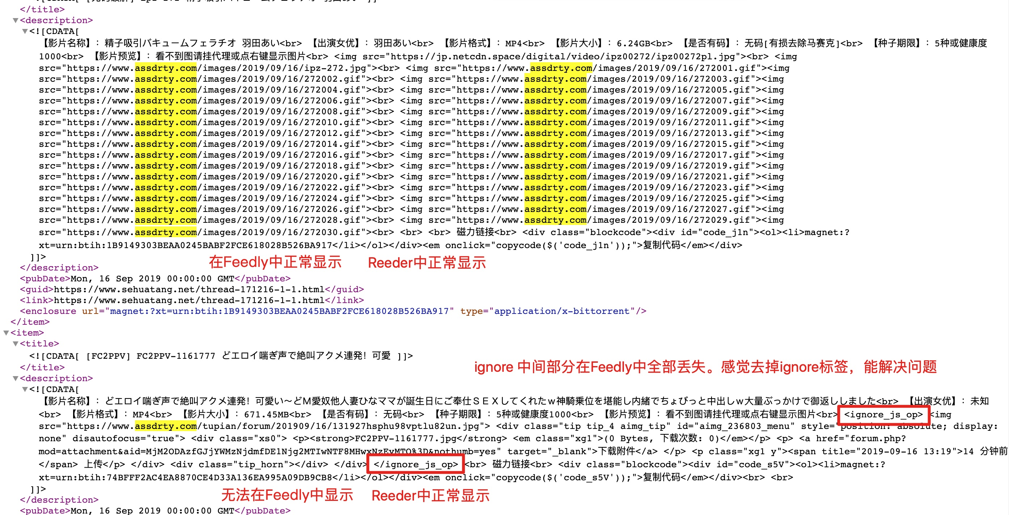The width and height of the screenshot is (1009, 515).
Task: Click the 131927hsphu98vptlu82un.jpg image URL
Action: click(275, 426)
